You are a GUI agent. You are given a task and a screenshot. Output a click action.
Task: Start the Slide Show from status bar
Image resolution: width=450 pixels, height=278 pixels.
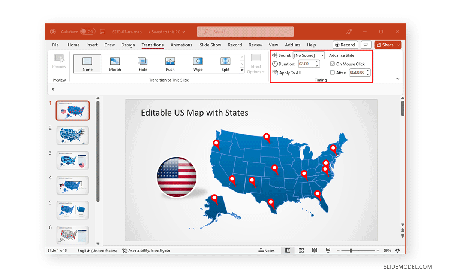(328, 250)
